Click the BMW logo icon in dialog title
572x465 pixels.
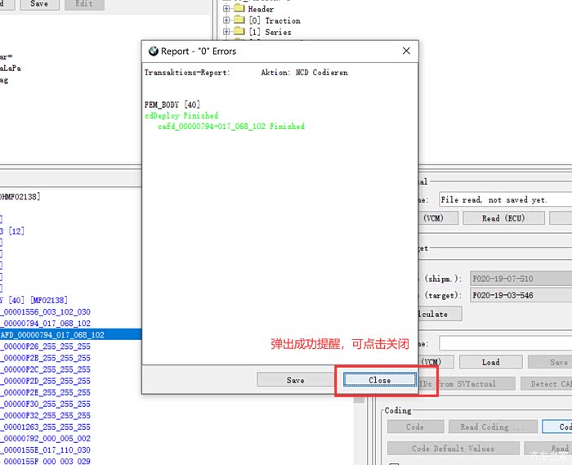[x=153, y=51]
